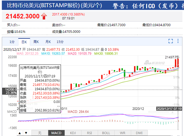Click the 卖出价 field
This screenshot has width=184, height=136.
coord(59,25)
